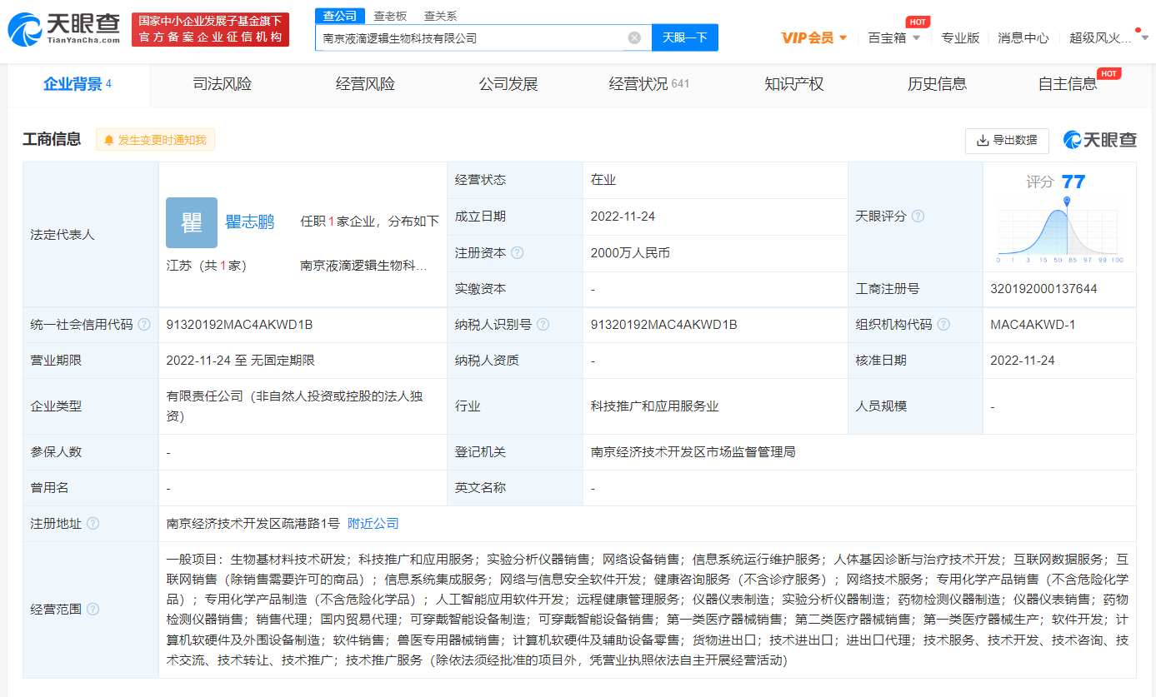This screenshot has width=1156, height=697.
Task: Open the 企业背景 tab
Action: click(78, 84)
